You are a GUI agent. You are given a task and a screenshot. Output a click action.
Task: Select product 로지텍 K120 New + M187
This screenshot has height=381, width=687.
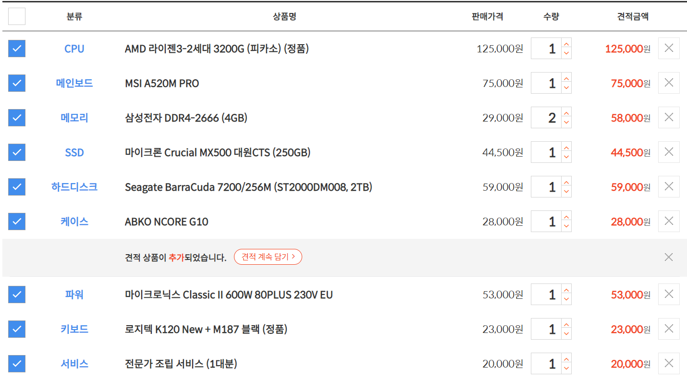coord(206,329)
